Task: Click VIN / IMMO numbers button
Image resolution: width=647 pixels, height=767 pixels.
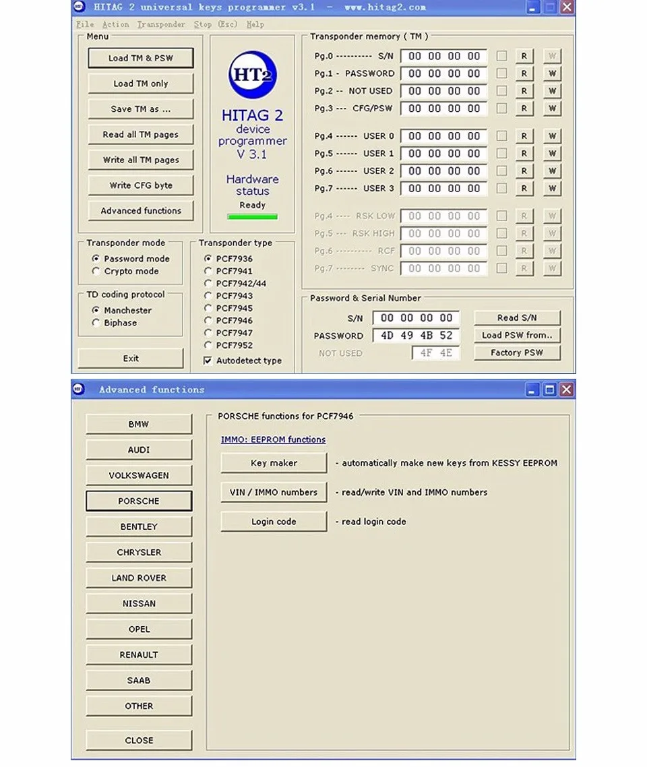Action: [x=274, y=492]
